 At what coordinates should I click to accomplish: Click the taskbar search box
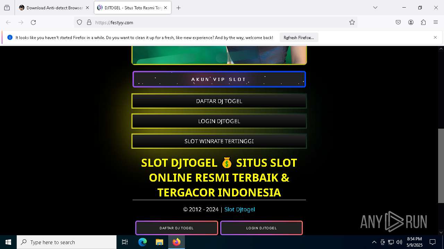click(67, 242)
